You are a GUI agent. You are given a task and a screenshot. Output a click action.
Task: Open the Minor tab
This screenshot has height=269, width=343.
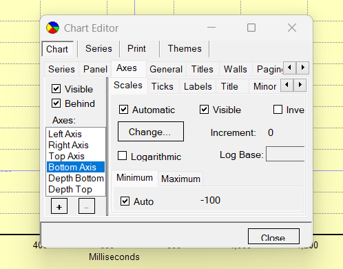pyautogui.click(x=264, y=86)
